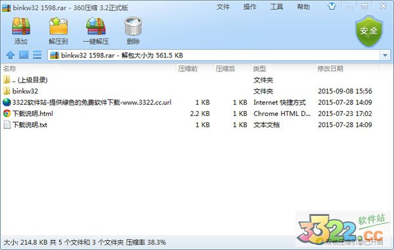
Task: Click date '2015-09-08 15:56'
Action: 345,91
